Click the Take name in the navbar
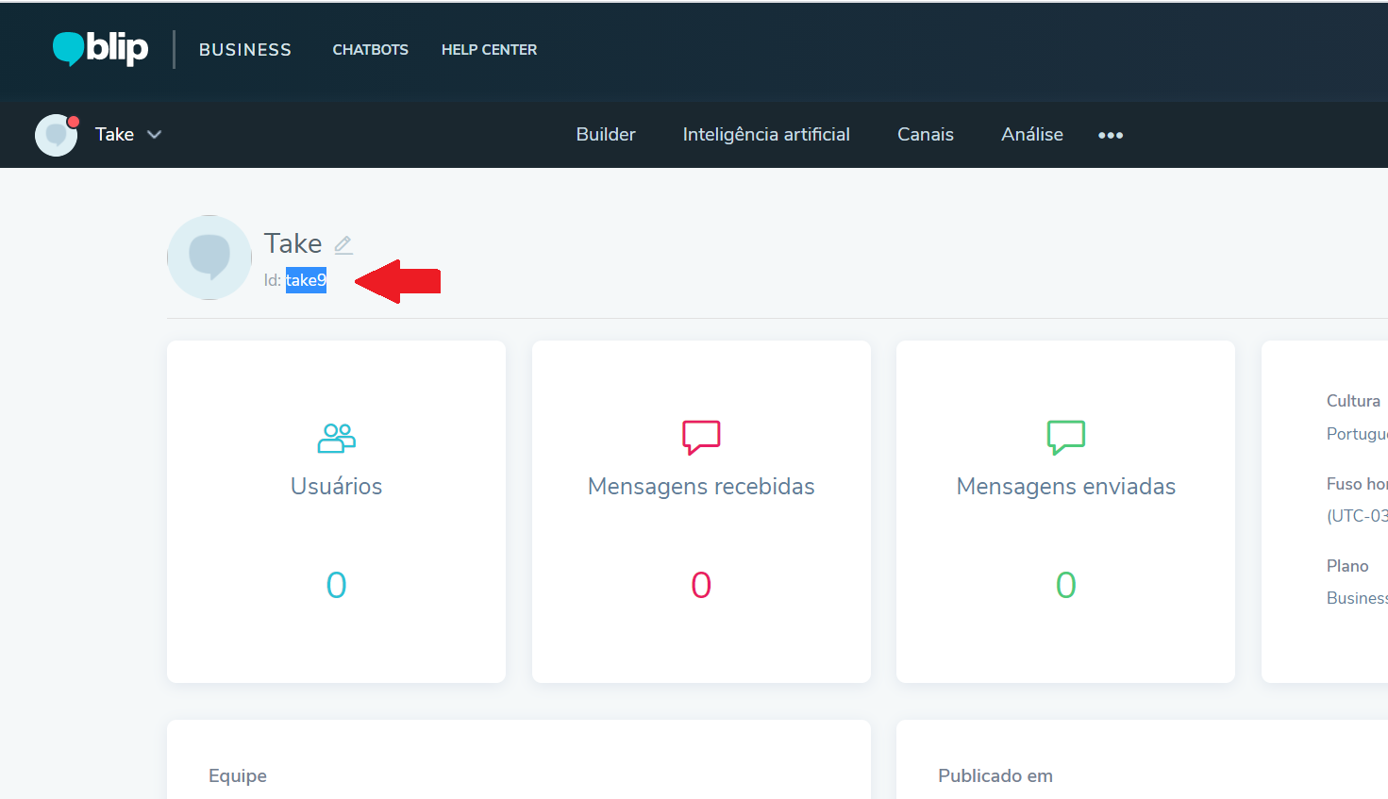 point(114,135)
